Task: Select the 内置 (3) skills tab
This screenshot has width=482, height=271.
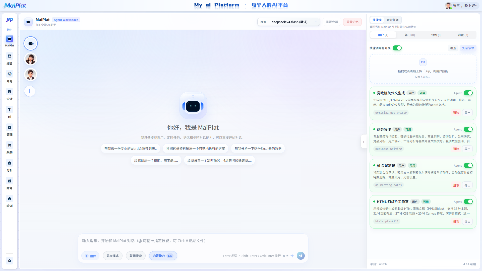Action: (x=463, y=35)
